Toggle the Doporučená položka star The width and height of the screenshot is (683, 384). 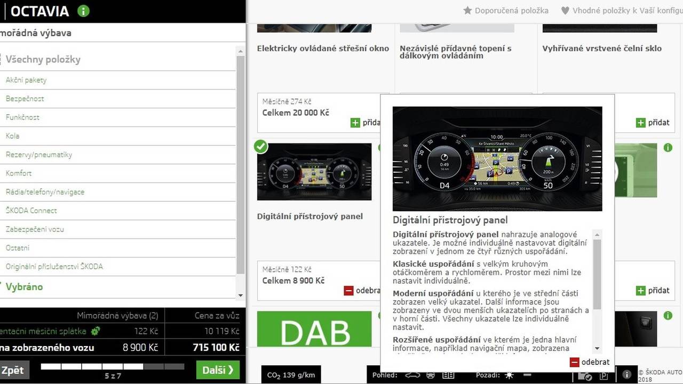[x=467, y=10]
